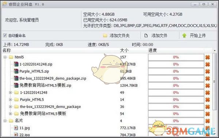Remove 免费教育网站HTML5模板 folder with its red X
The width and height of the screenshot is (219, 138).
[208, 114]
